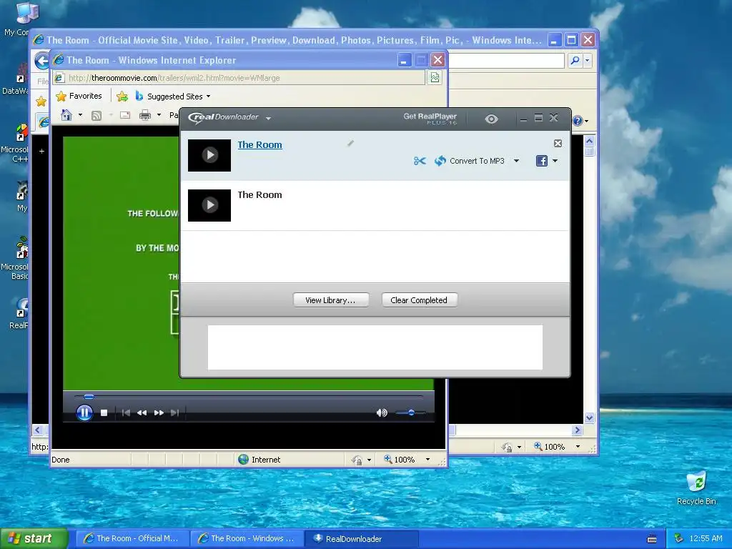Viewport: 732px width, 549px height.
Task: Expand the Home button dropdown arrow
Action: click(x=80, y=115)
